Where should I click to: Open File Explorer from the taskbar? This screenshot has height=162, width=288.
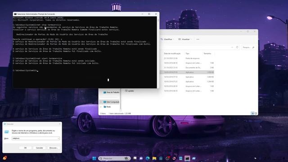[x=154, y=158]
